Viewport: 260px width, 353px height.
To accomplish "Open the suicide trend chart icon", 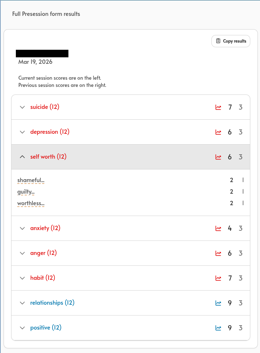I will 218,107.
